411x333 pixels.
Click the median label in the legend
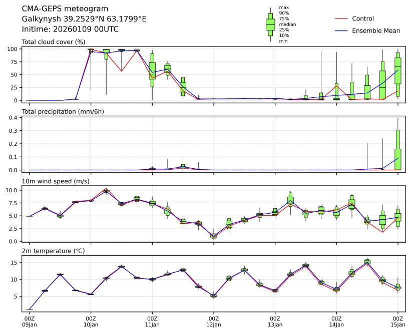point(287,24)
